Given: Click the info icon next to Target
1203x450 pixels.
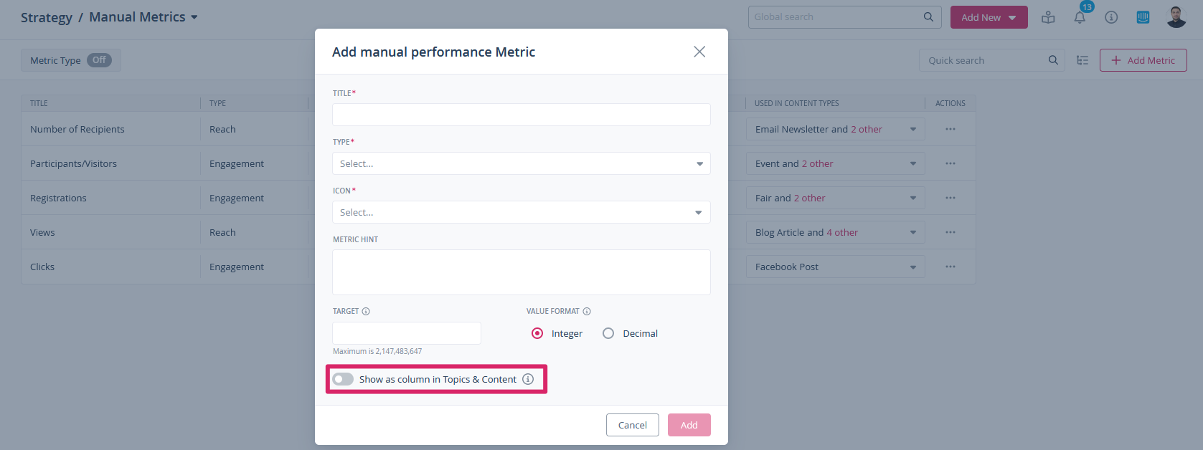Looking at the screenshot, I should tap(366, 312).
